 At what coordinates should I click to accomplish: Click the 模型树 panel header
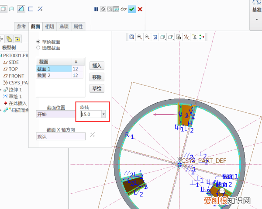click(x=9, y=48)
